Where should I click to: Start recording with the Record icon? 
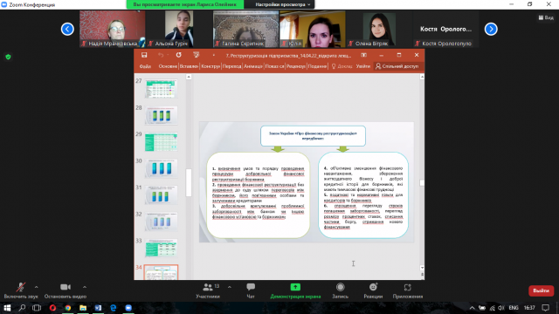click(340, 287)
